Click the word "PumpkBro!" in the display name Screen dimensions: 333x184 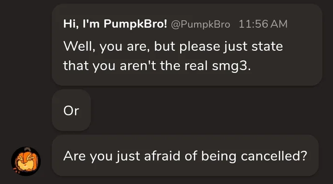135,24
